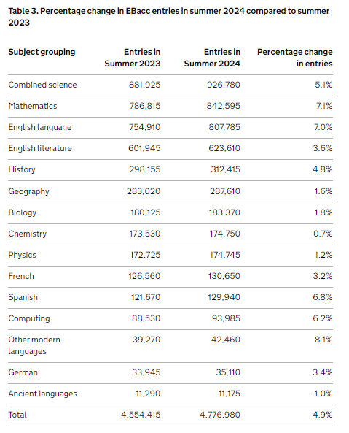Screen dimensions: 349x433
Task: Click the Total 2024 entries value 4,776,980
Action: [220, 415]
